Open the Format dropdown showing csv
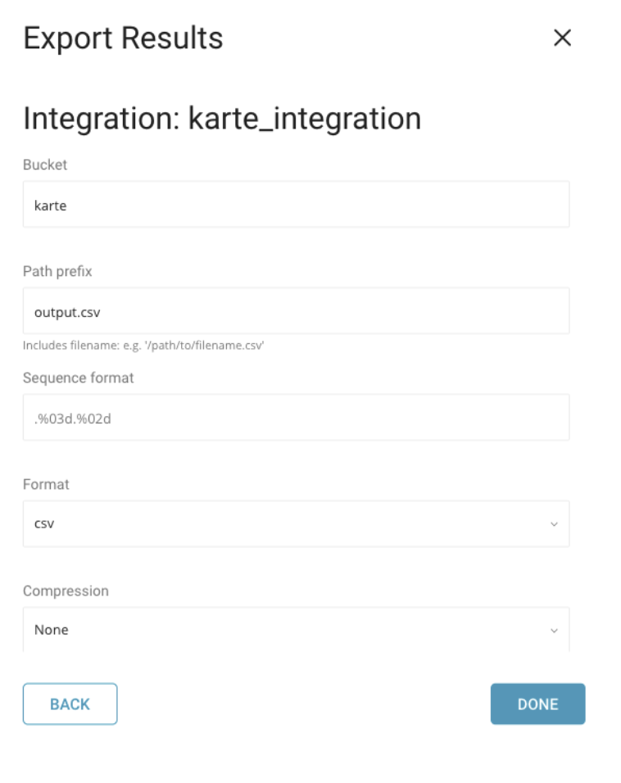This screenshot has height=783, width=621. pyautogui.click(x=296, y=524)
